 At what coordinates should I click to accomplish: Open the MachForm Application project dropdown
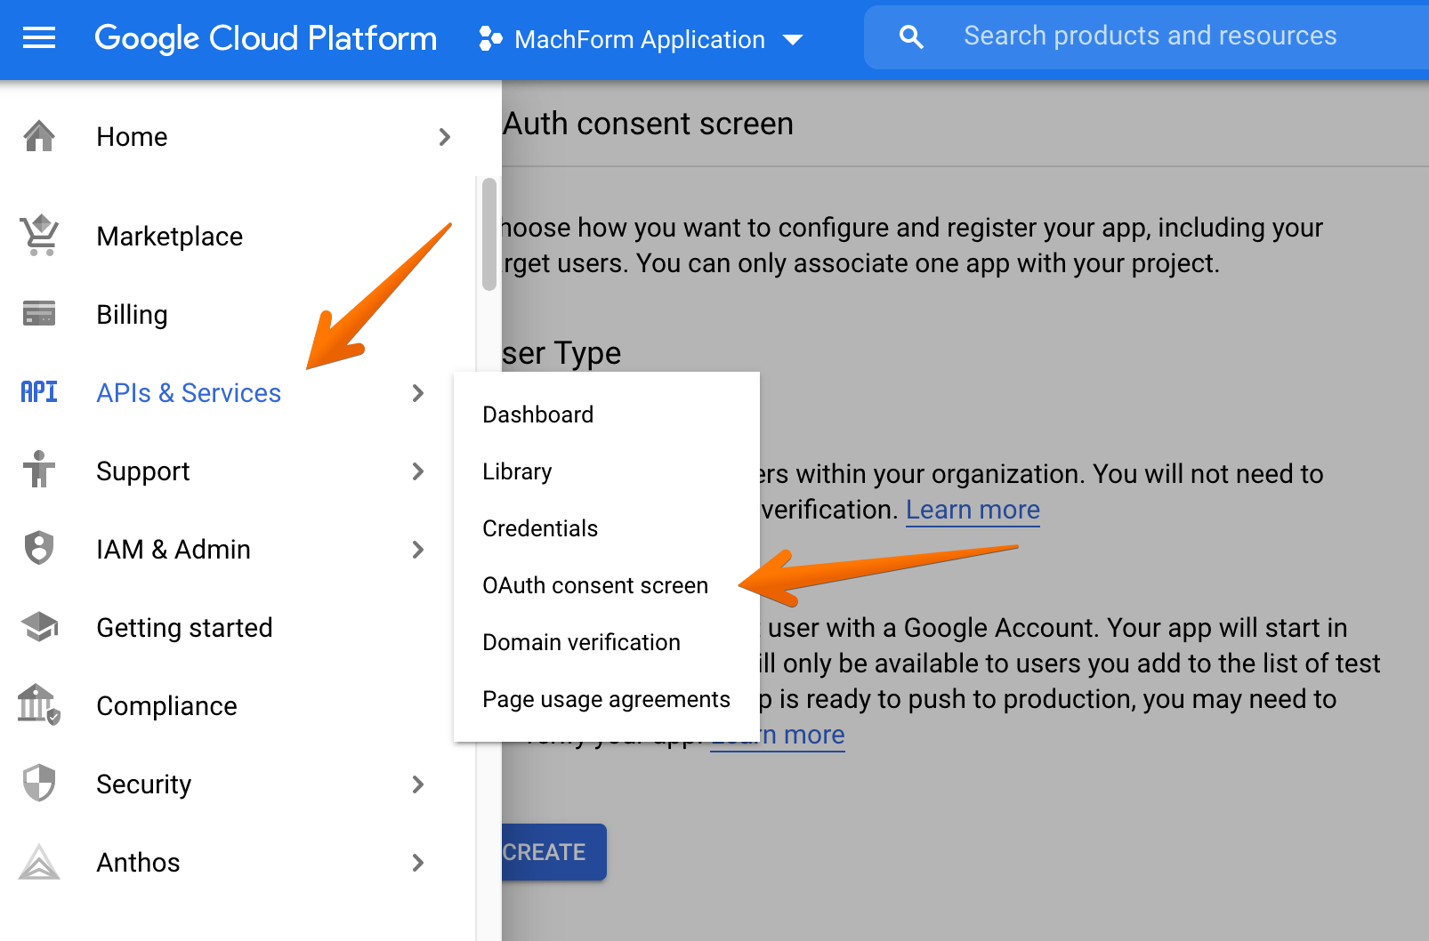(x=641, y=39)
